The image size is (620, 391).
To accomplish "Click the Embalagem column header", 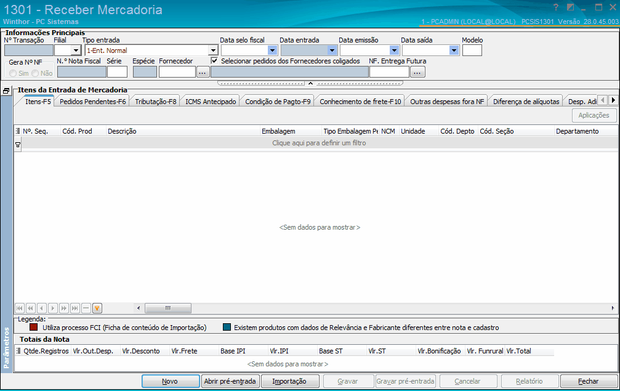I will (x=291, y=131).
